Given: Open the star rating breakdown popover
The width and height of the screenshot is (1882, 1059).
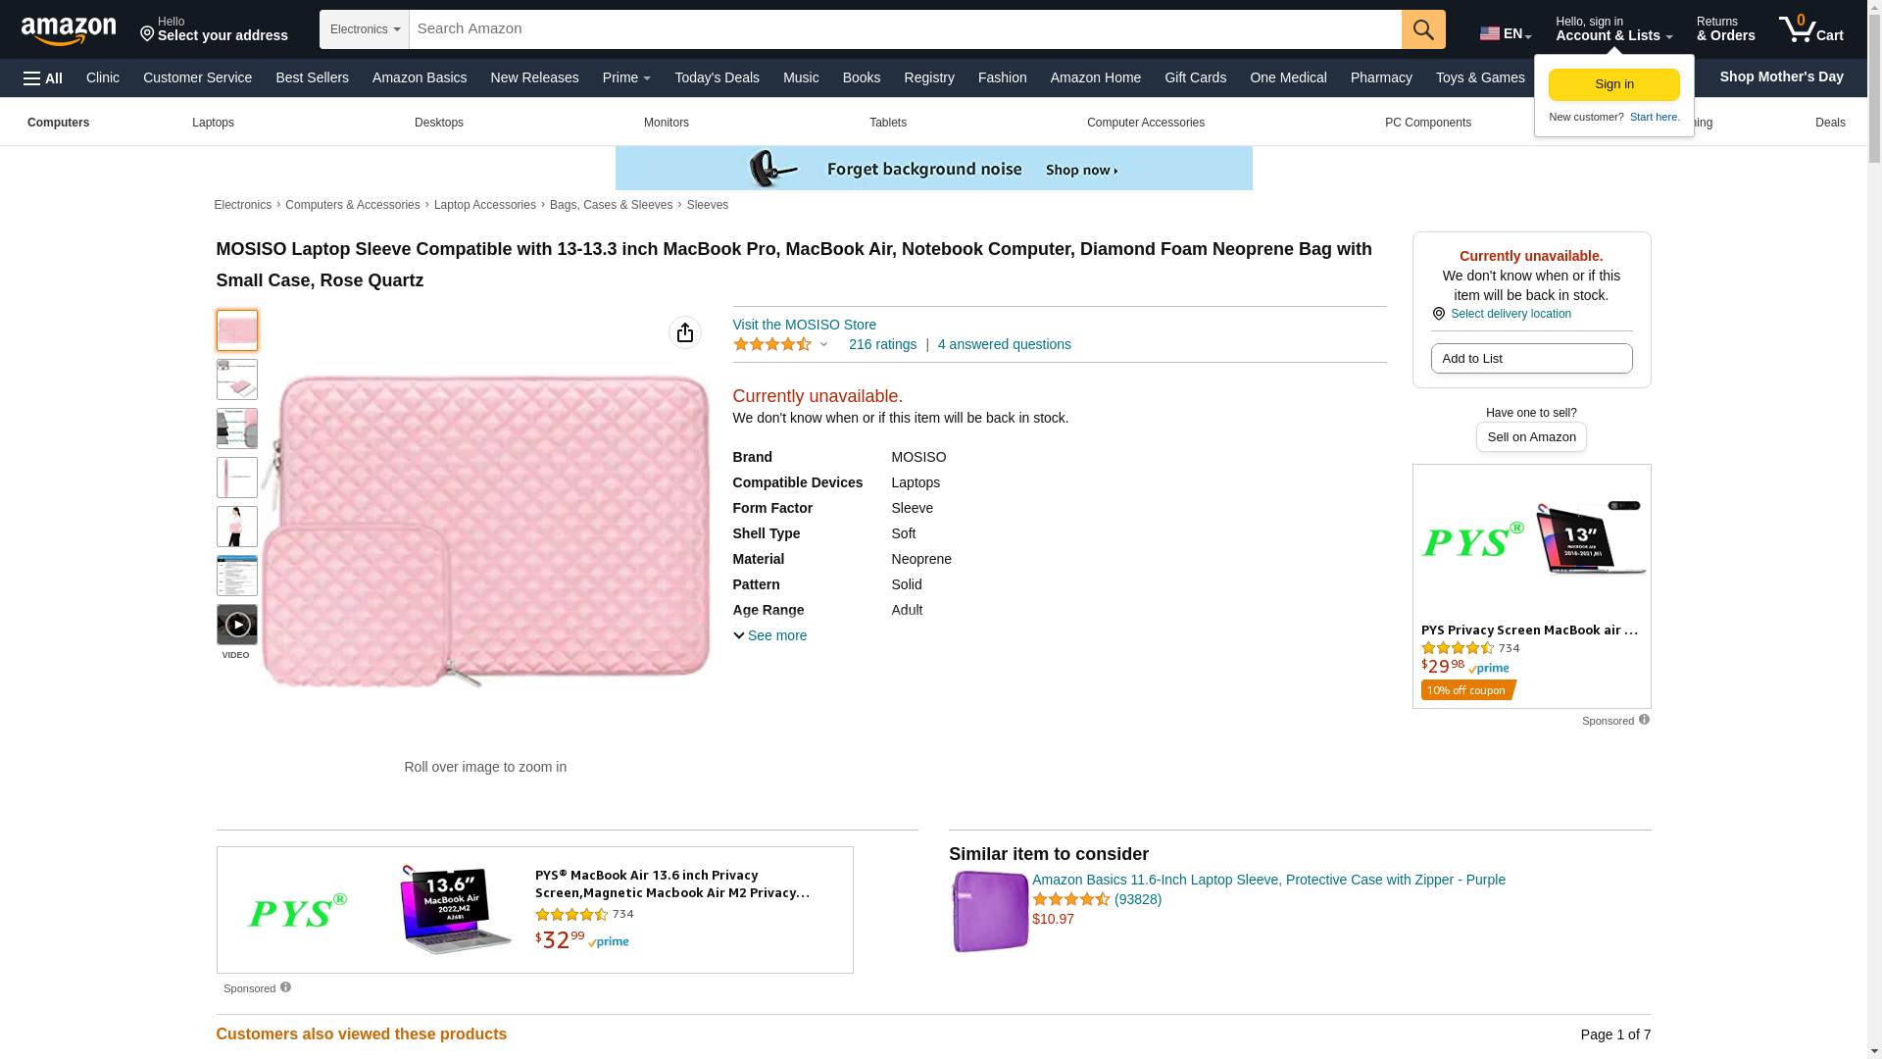Looking at the screenshot, I should [780, 344].
